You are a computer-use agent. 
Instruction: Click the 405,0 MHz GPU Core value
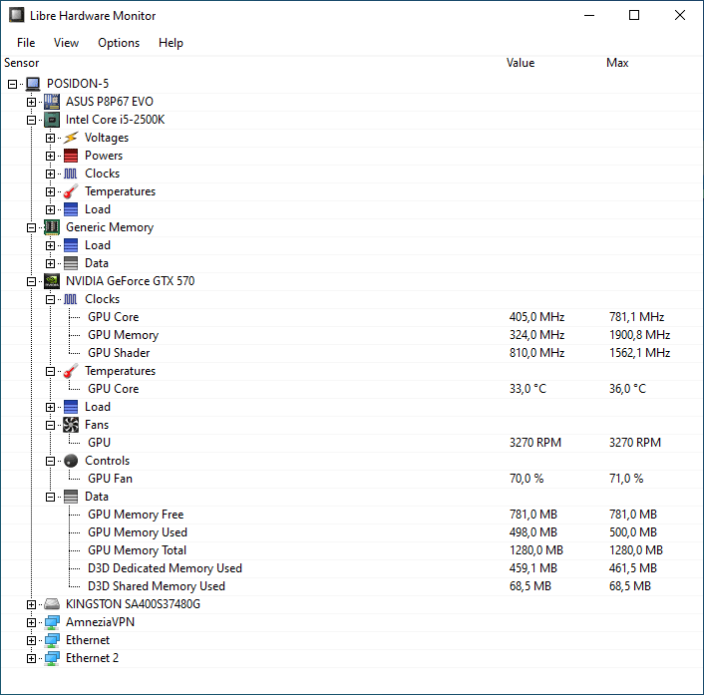click(x=537, y=317)
